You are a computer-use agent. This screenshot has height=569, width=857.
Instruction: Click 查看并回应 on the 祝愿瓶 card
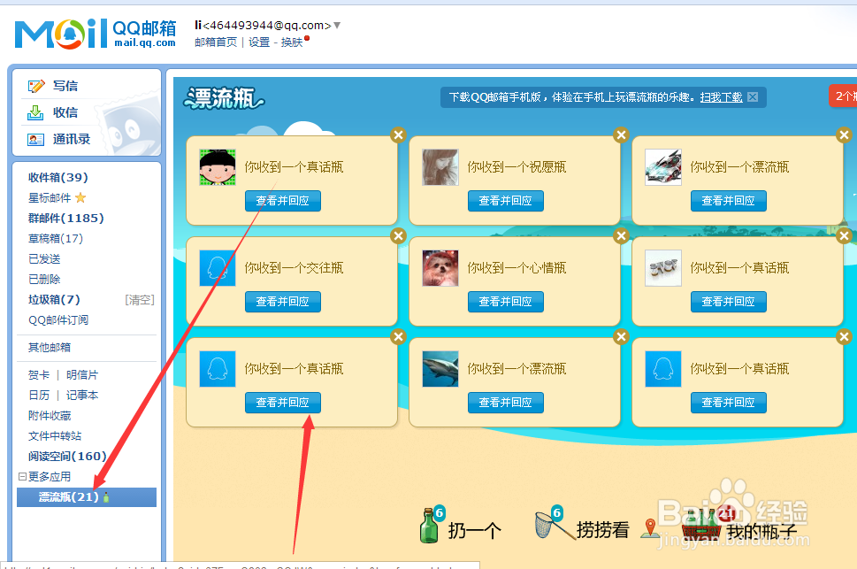[506, 201]
